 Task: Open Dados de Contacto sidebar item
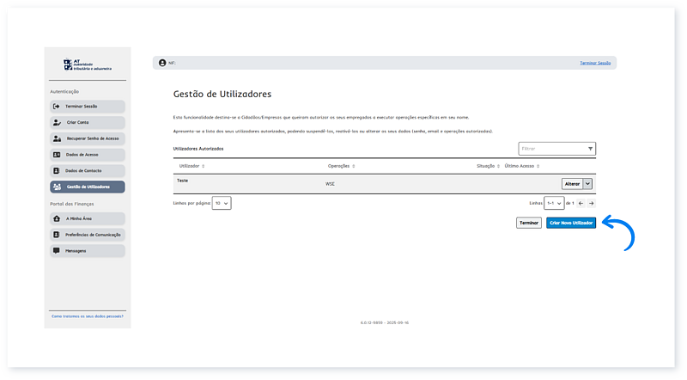point(88,170)
